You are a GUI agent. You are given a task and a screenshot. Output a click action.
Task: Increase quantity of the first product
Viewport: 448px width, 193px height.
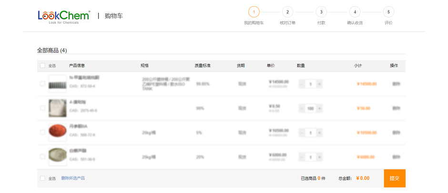(x=319, y=84)
